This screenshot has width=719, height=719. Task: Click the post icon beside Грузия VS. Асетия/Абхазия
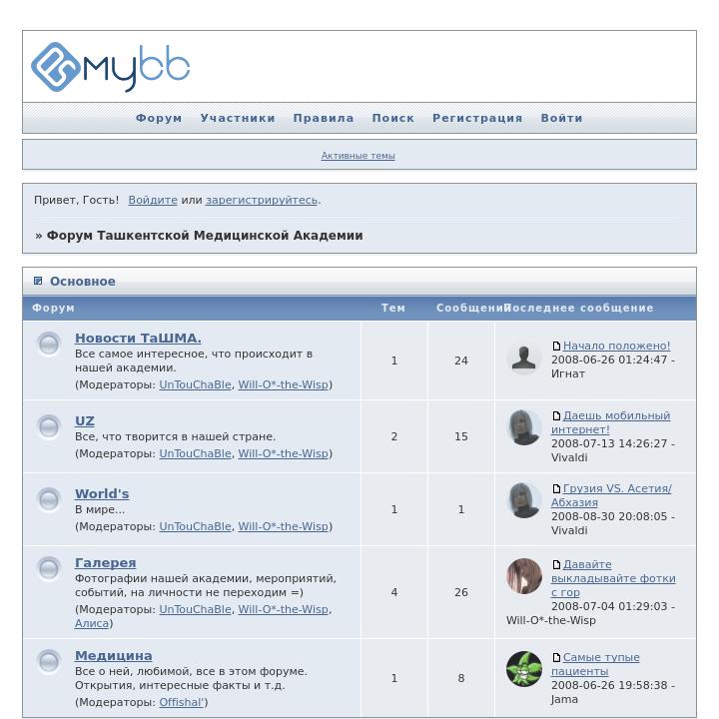click(556, 488)
